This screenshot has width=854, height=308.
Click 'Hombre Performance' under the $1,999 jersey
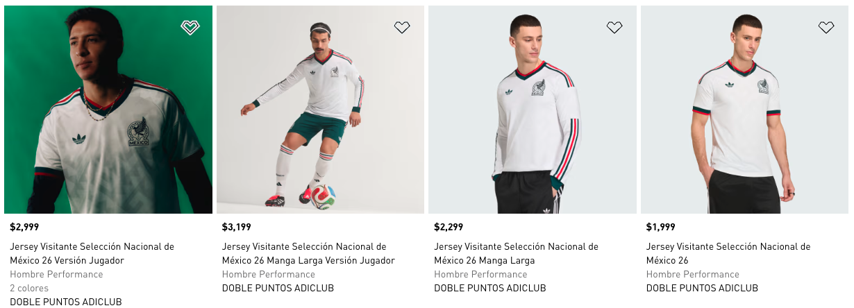tap(692, 274)
